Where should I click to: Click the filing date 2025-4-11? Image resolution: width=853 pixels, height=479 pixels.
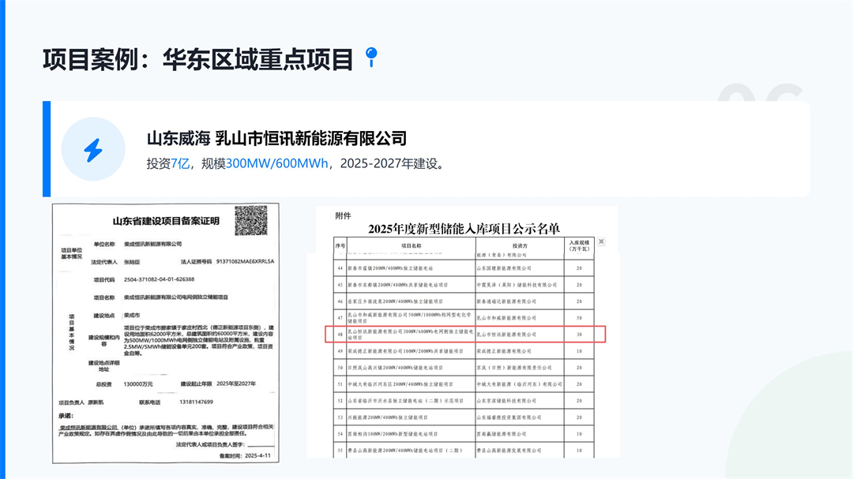tap(257, 455)
